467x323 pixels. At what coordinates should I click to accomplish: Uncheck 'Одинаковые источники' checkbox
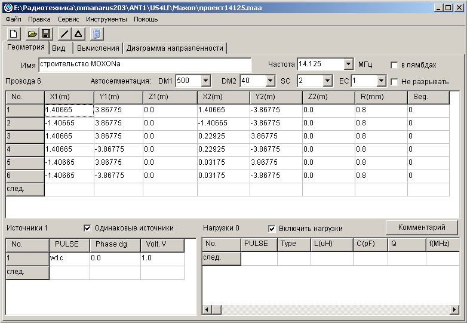click(87, 227)
